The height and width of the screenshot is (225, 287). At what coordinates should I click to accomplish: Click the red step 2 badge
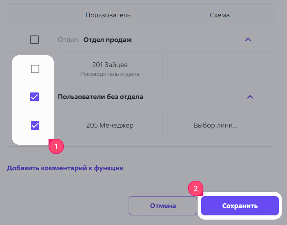tap(195, 189)
